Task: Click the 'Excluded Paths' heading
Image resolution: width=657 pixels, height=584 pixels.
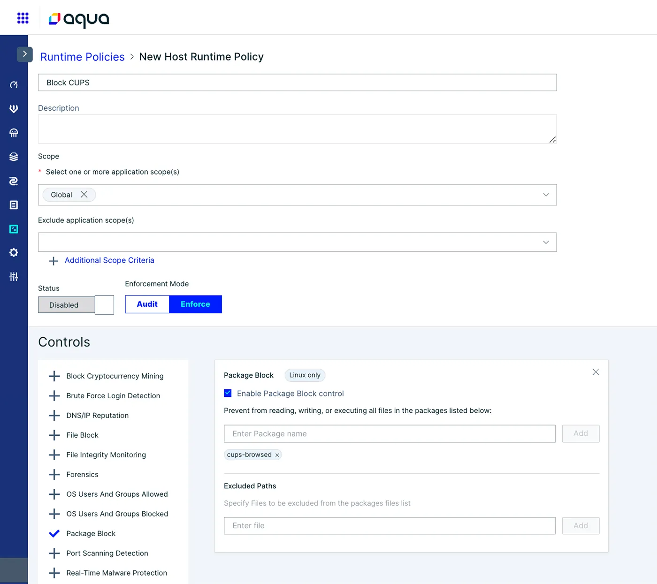Action: pos(250,486)
